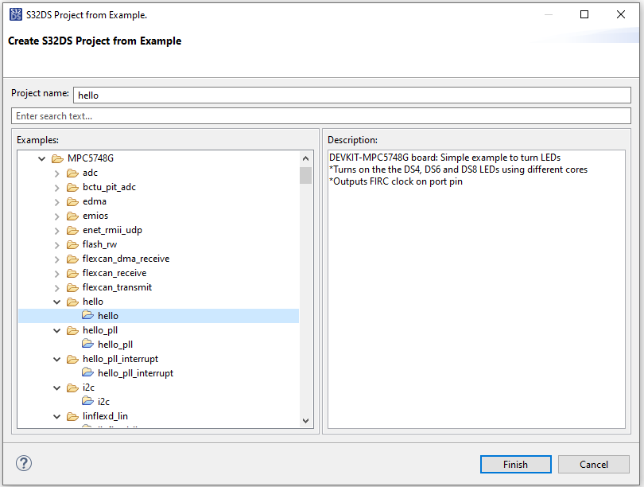This screenshot has width=644, height=487.
Task: Focus the Enter search text field
Action: pyautogui.click(x=321, y=116)
